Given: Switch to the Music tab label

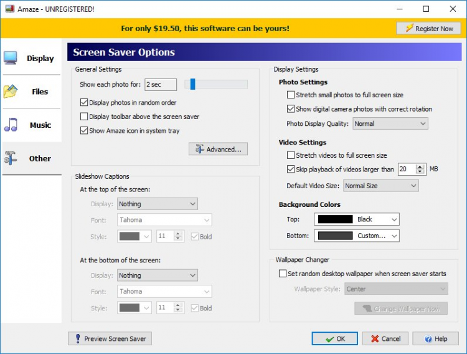Looking at the screenshot, I should [x=40, y=125].
